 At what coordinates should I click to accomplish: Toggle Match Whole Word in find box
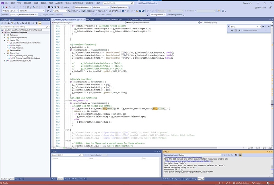235,31
